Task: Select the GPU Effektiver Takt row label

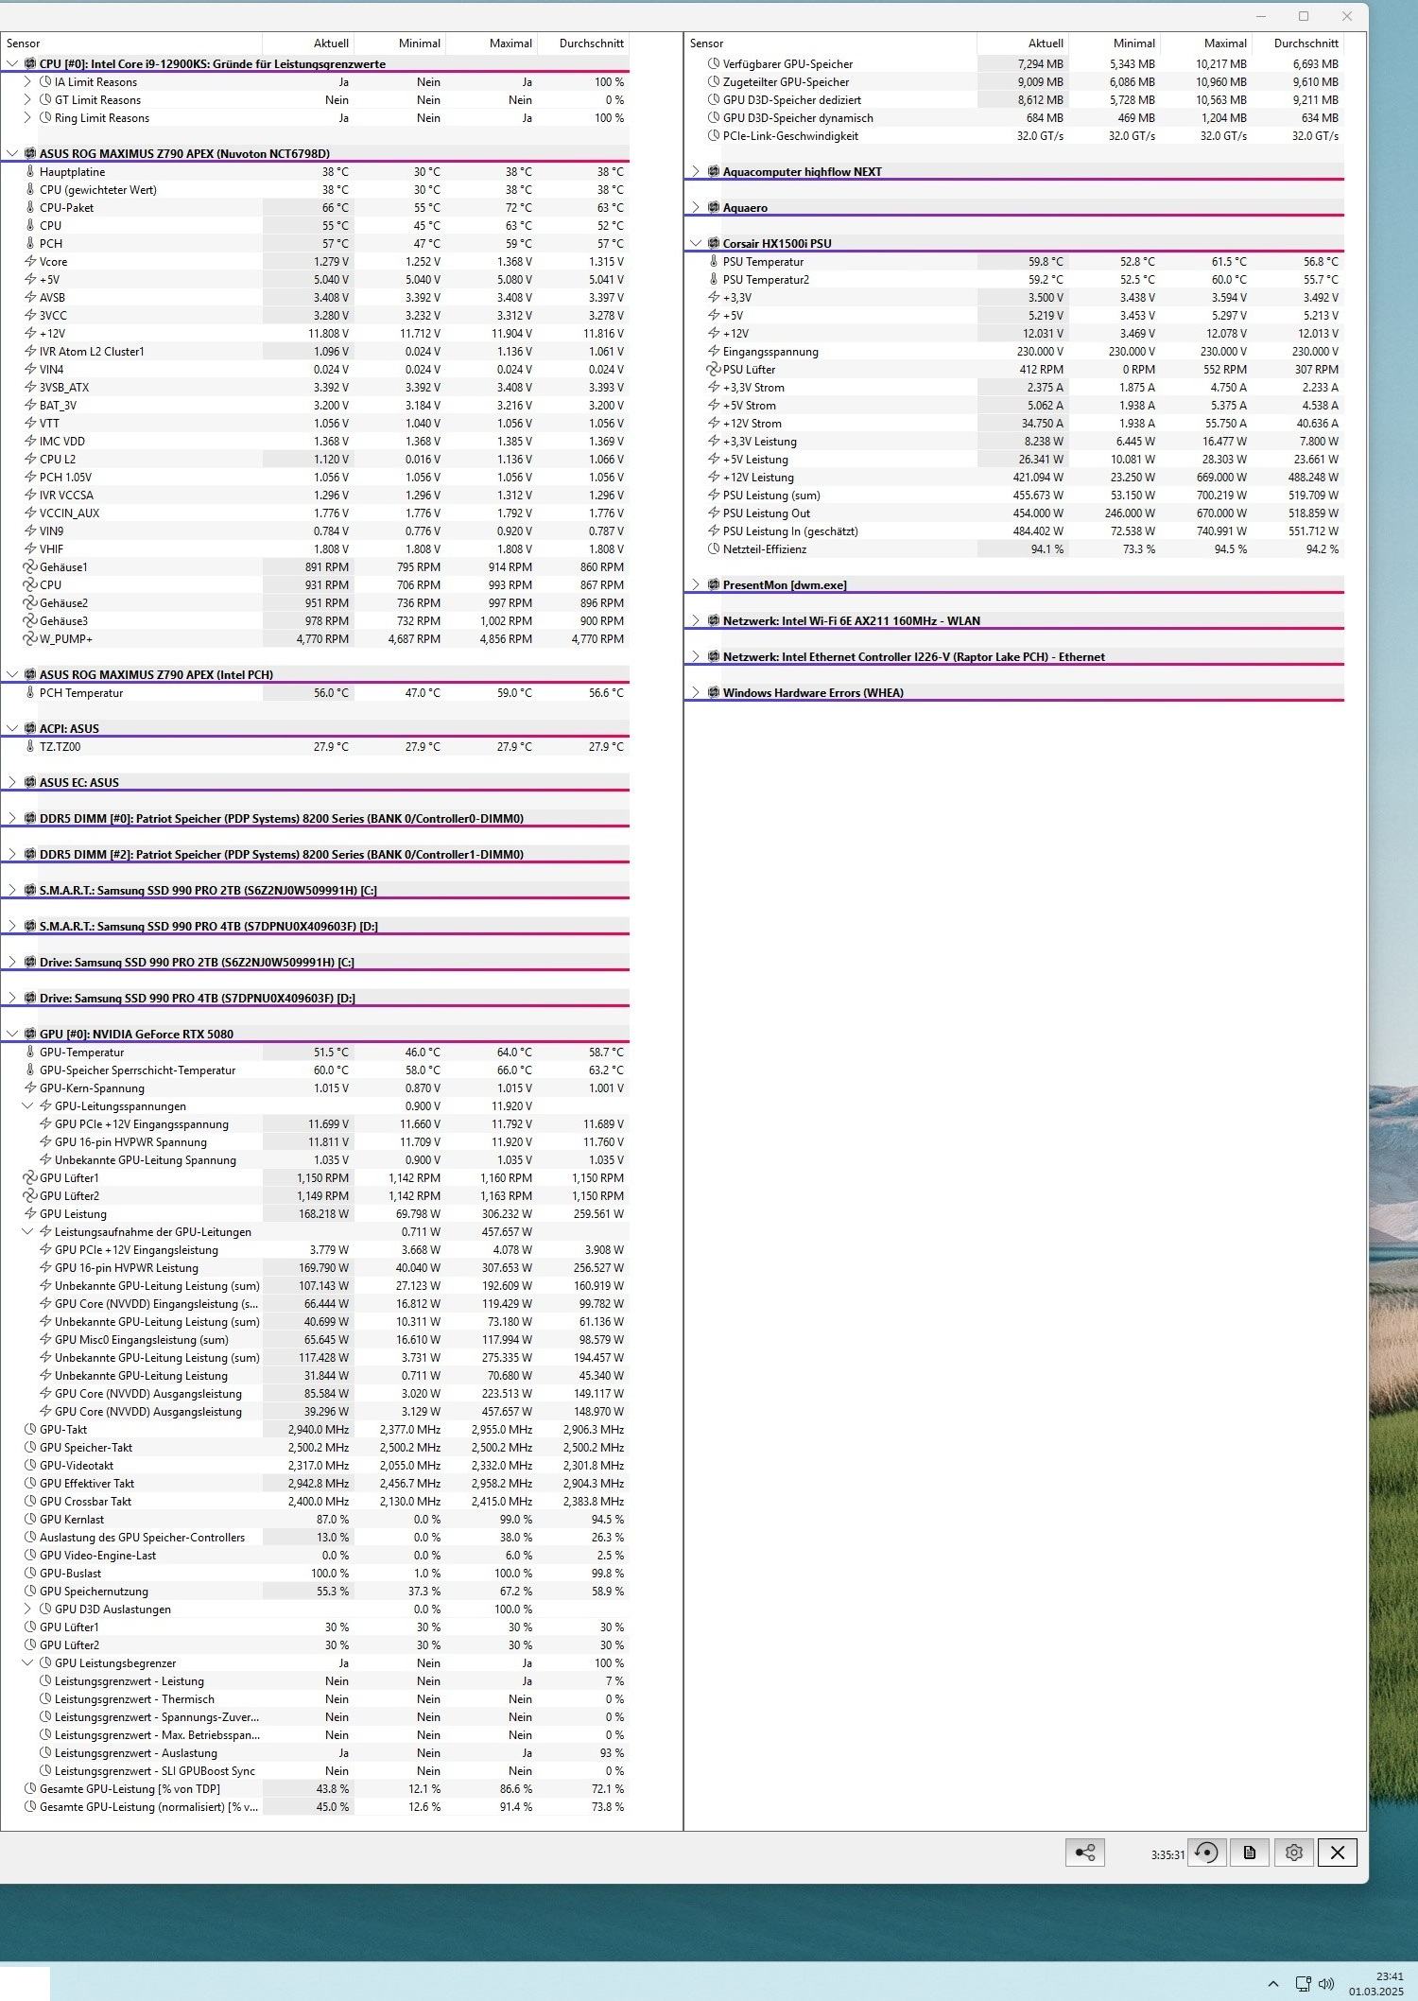Action: pyautogui.click(x=87, y=1483)
